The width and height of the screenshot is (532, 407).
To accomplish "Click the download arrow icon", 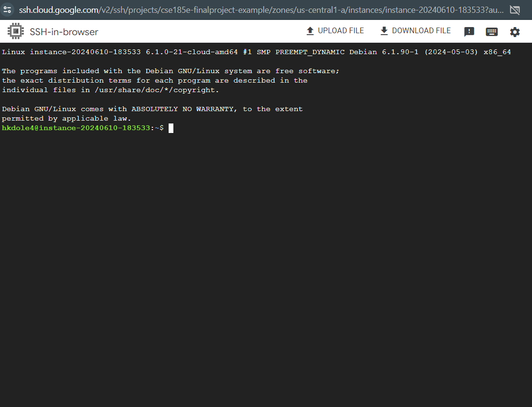I will (384, 31).
